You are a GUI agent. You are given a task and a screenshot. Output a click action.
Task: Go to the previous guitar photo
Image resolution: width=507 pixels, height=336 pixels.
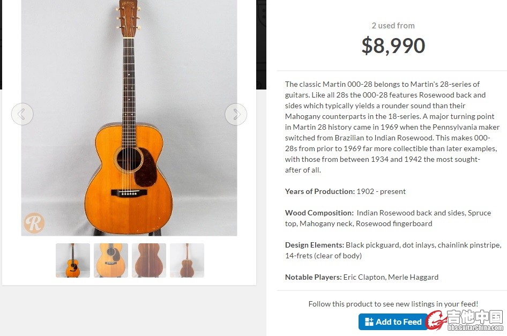[x=22, y=114]
